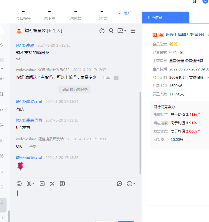Click the yen payment order icon
The width and height of the screenshot is (209, 222).
click(x=62, y=184)
